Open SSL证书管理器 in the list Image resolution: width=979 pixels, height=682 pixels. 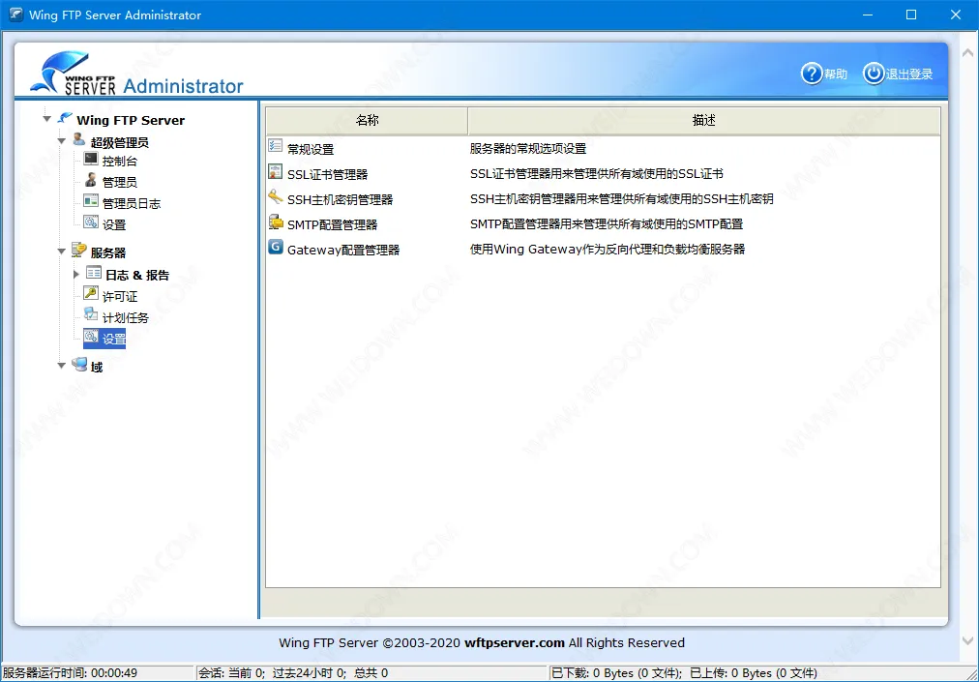(328, 174)
